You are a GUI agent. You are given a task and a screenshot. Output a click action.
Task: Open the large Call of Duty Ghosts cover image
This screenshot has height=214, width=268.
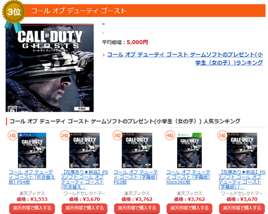49,68
